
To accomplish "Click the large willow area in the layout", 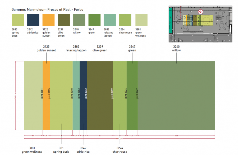I will coord(176,95).
